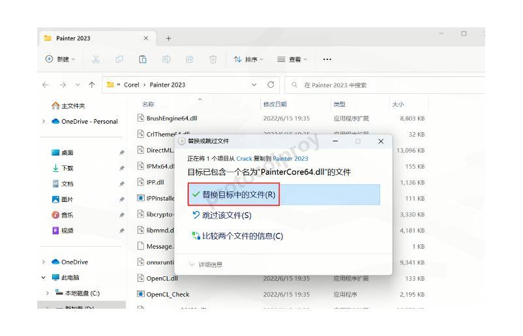This screenshot has height=336, width=523.
Task: Expand 详细信息 details in dialog
Action: (206, 265)
